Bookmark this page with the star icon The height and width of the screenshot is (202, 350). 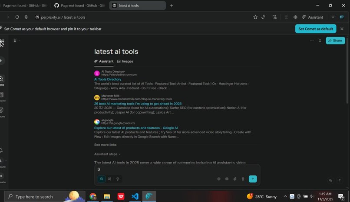pyautogui.click(x=255, y=17)
